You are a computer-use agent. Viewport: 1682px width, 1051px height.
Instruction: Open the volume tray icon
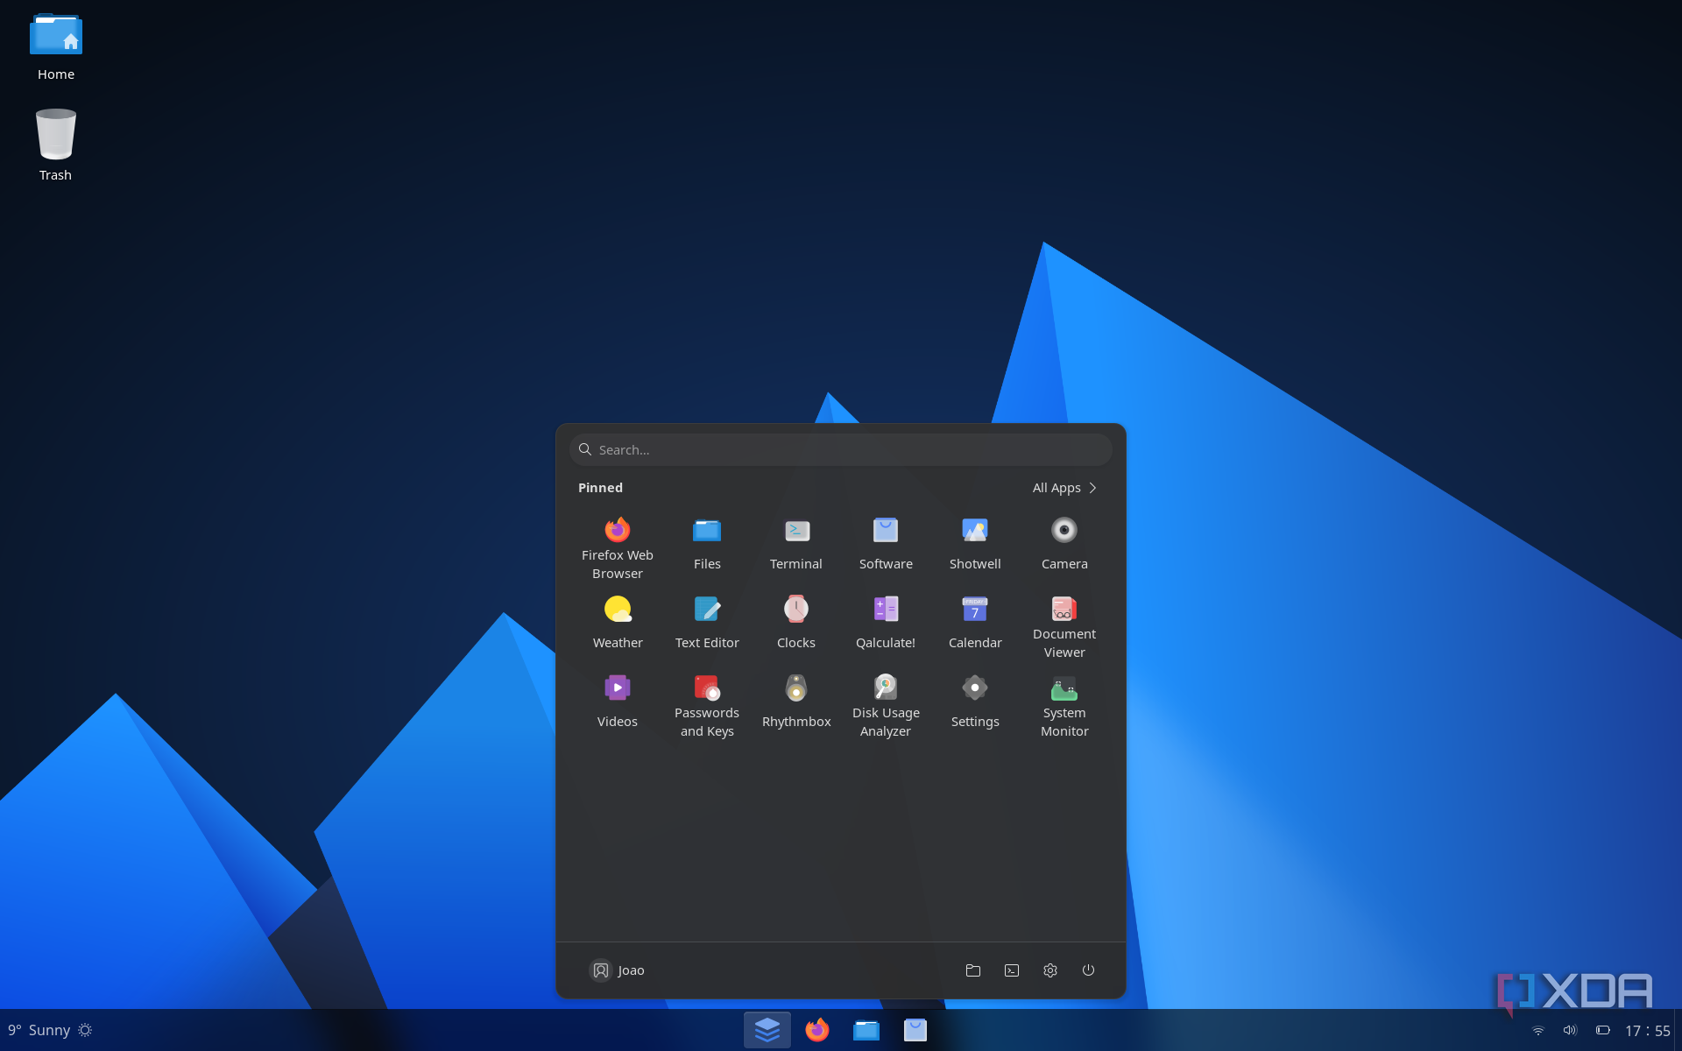click(1570, 1031)
